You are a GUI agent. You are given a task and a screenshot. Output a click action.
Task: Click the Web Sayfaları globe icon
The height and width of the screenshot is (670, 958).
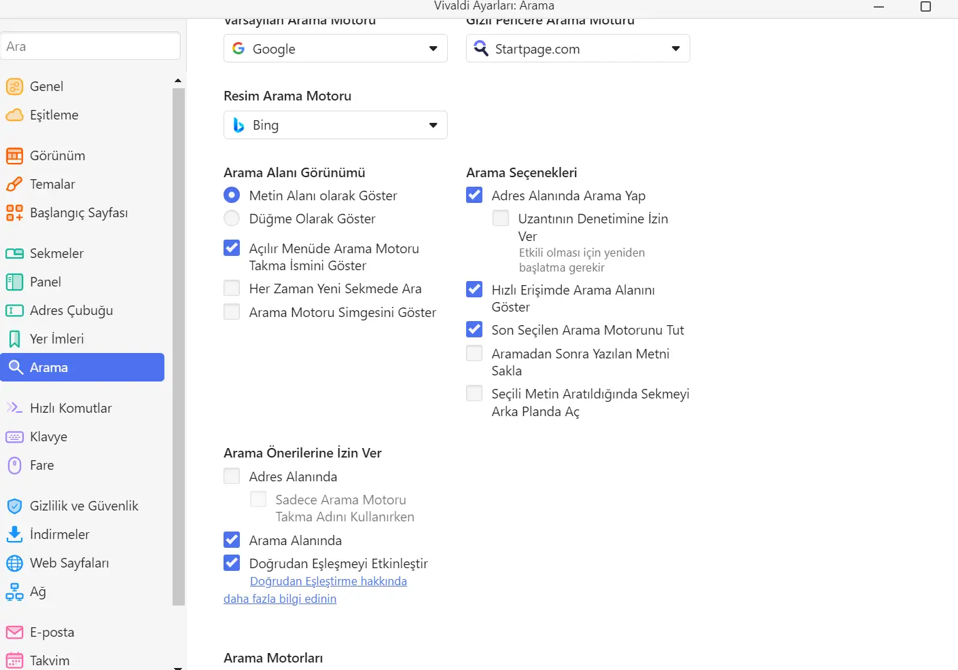point(14,563)
